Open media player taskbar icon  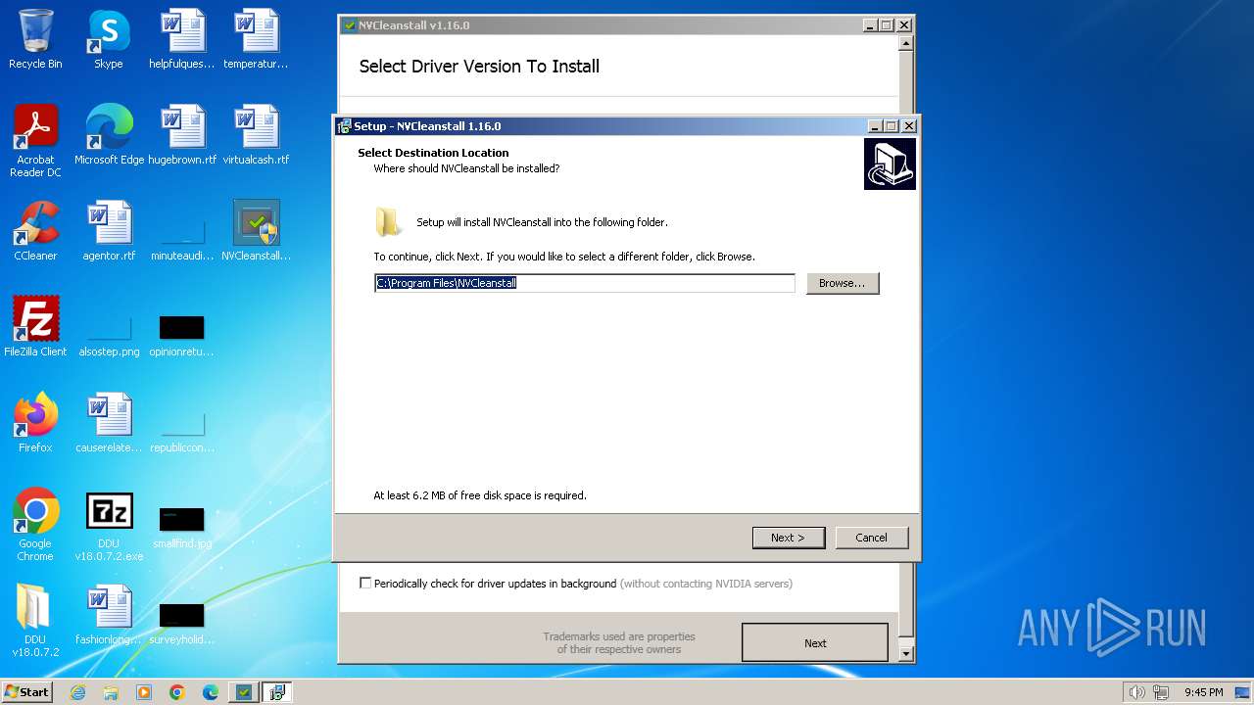(144, 692)
